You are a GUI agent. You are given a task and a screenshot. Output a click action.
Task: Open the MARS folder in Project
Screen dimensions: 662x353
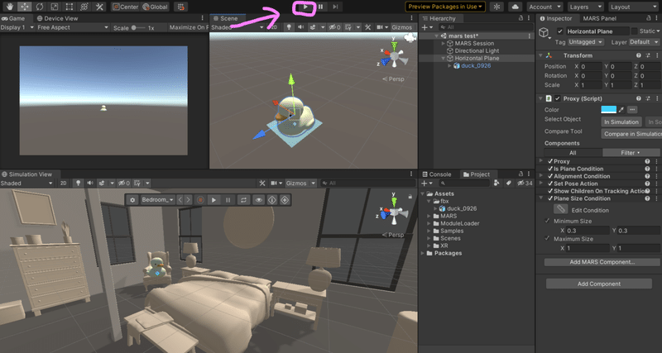tap(449, 216)
